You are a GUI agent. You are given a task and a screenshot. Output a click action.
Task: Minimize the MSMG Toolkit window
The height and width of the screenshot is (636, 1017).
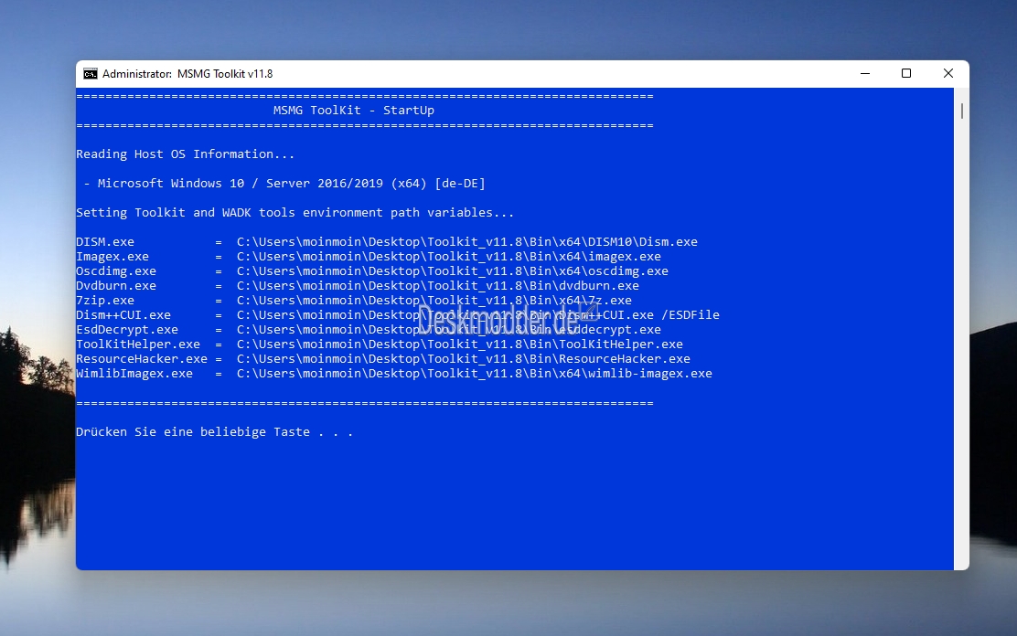[864, 74]
